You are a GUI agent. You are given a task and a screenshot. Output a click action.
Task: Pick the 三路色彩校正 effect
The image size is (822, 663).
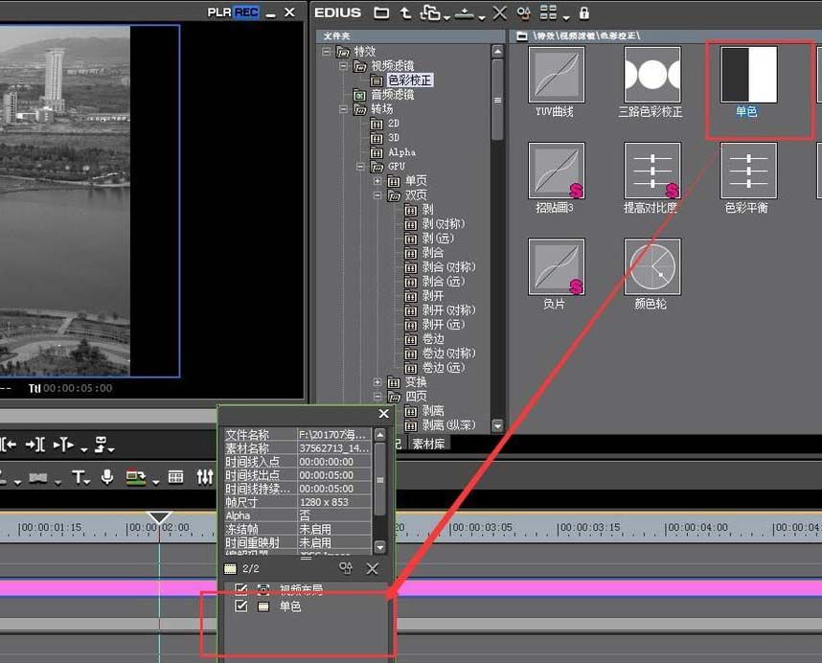point(651,75)
